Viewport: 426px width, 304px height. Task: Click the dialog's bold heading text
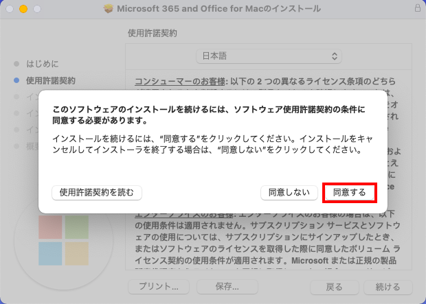pyautogui.click(x=209, y=115)
